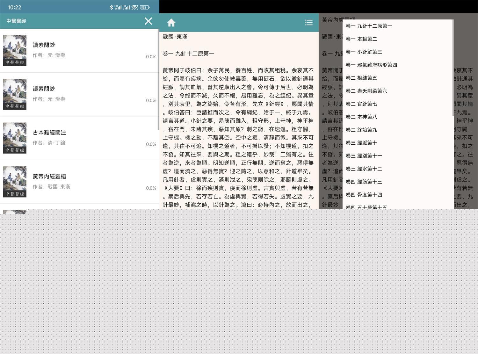This screenshot has height=354, width=478.
Task: Click the 0.0% progress of 黃帝內經靈樞
Action: pos(151,188)
